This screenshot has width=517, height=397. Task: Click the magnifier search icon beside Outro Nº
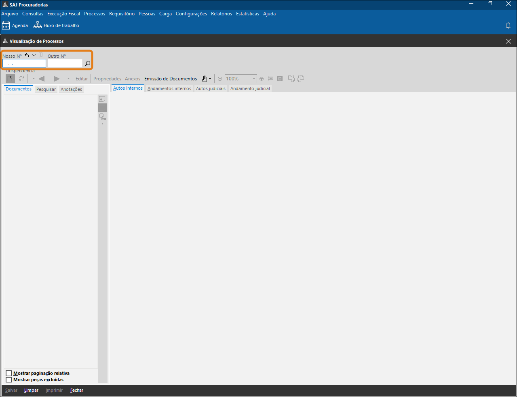pos(88,63)
